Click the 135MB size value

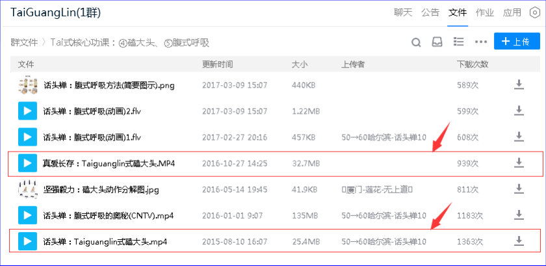pos(305,215)
